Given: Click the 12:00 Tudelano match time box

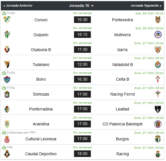Looking at the screenshot, I should pos(82,64).
